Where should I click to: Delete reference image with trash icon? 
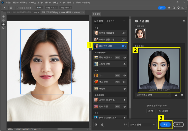point(182,95)
